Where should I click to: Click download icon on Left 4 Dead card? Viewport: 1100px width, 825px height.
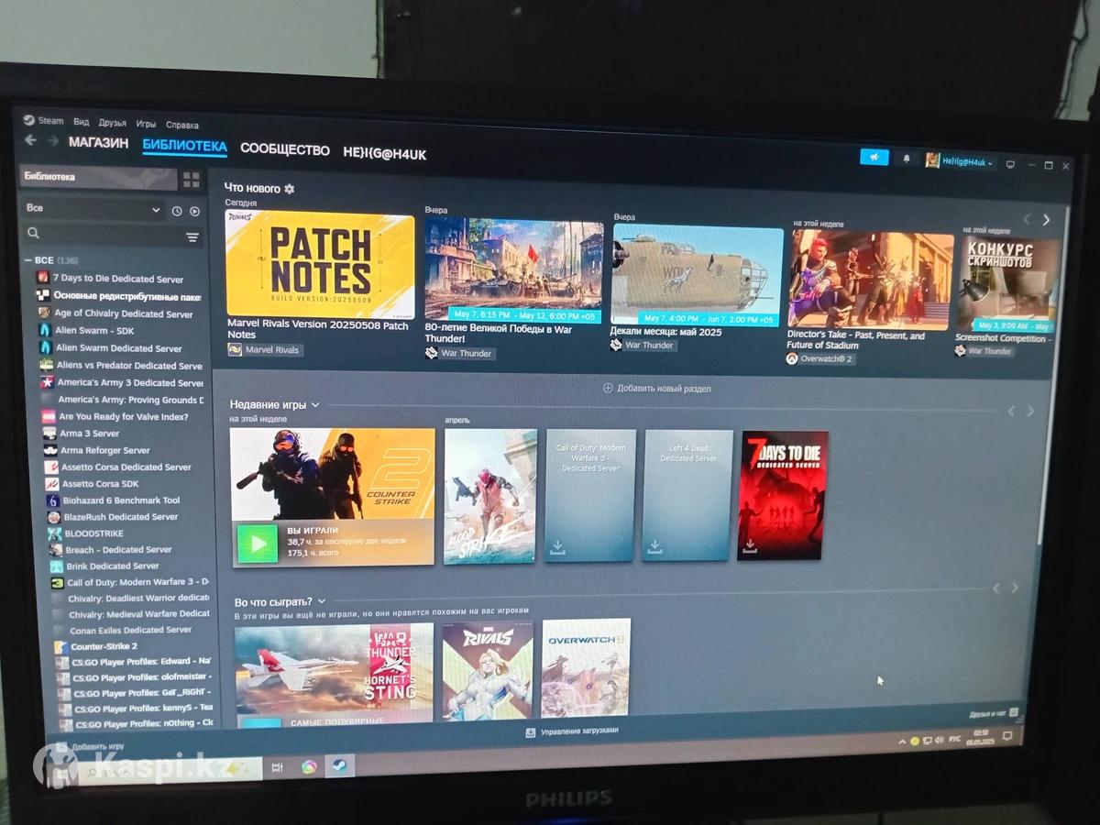tap(654, 546)
